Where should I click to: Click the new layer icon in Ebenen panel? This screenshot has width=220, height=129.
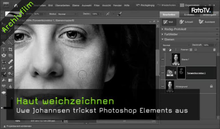pos(164,50)
